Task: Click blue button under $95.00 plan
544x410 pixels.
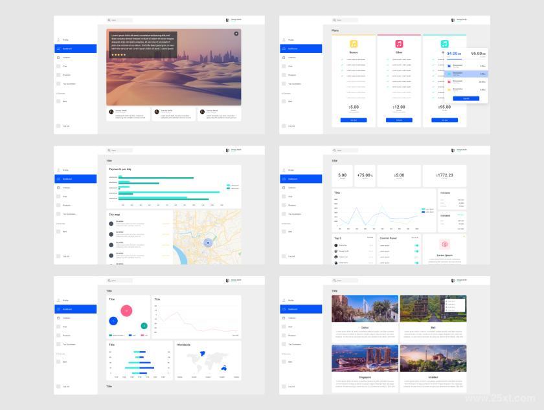Action: (444, 120)
